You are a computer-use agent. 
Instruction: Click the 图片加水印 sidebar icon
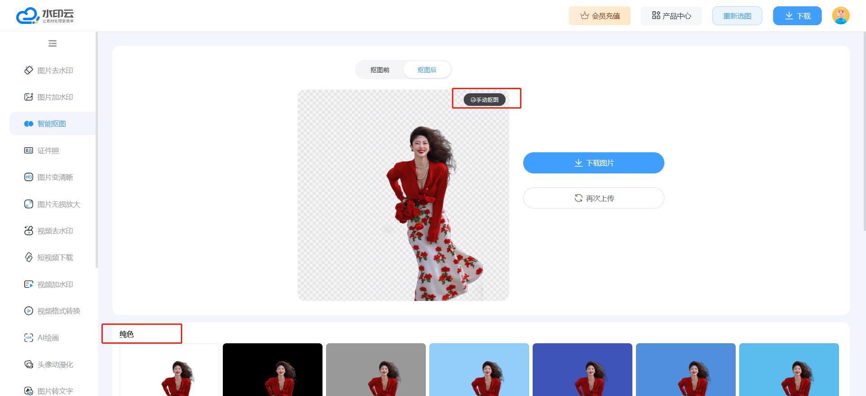29,97
